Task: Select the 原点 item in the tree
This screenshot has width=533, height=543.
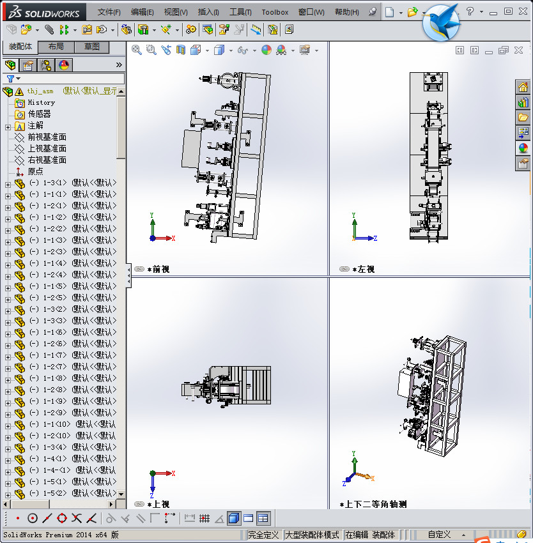Action: pos(35,171)
